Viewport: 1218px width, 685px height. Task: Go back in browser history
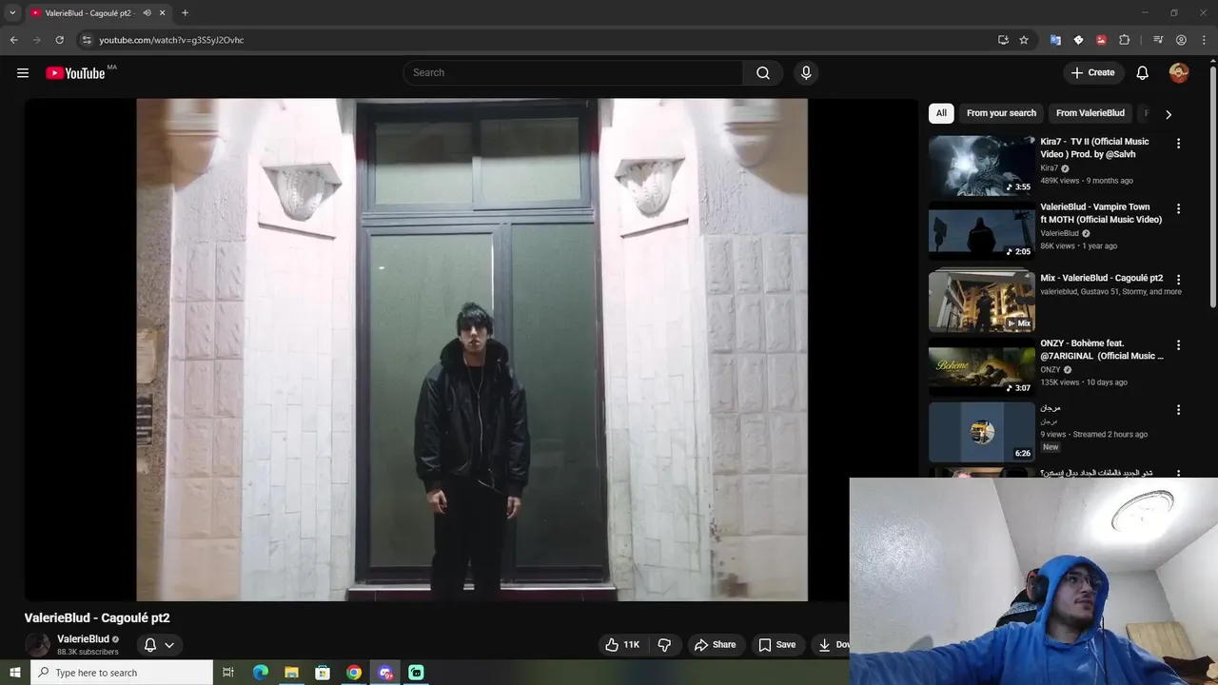[13, 40]
